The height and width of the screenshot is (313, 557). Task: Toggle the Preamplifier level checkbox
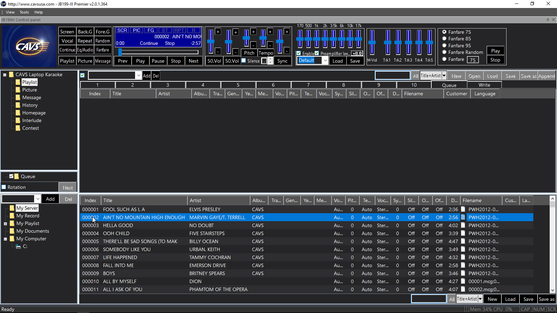pos(317,53)
